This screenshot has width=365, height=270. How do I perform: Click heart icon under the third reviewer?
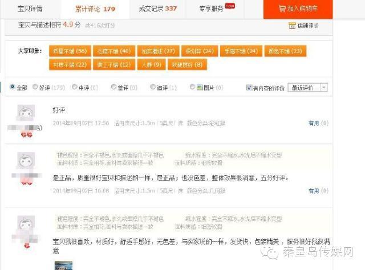pos(27,246)
